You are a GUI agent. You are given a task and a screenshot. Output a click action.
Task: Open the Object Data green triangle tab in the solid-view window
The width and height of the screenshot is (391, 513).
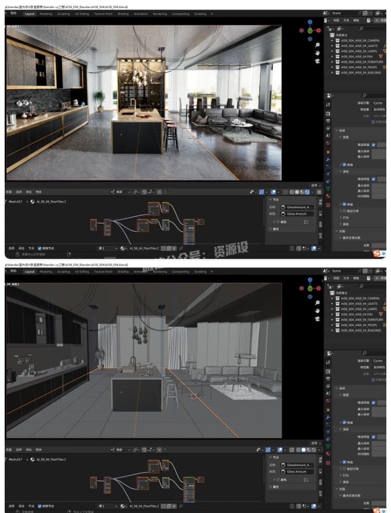(328, 446)
